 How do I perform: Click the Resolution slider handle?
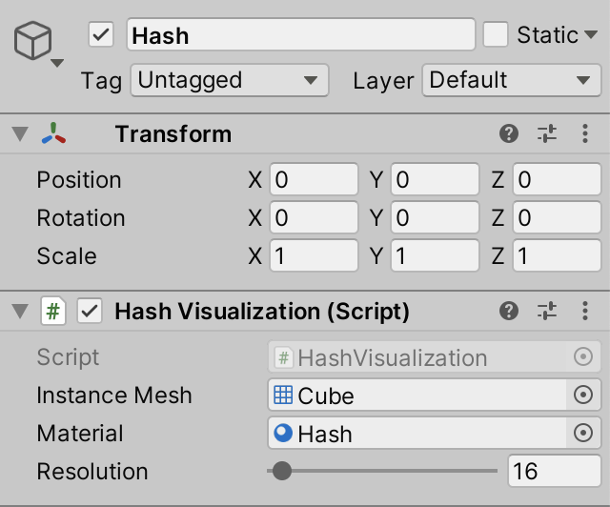(282, 471)
